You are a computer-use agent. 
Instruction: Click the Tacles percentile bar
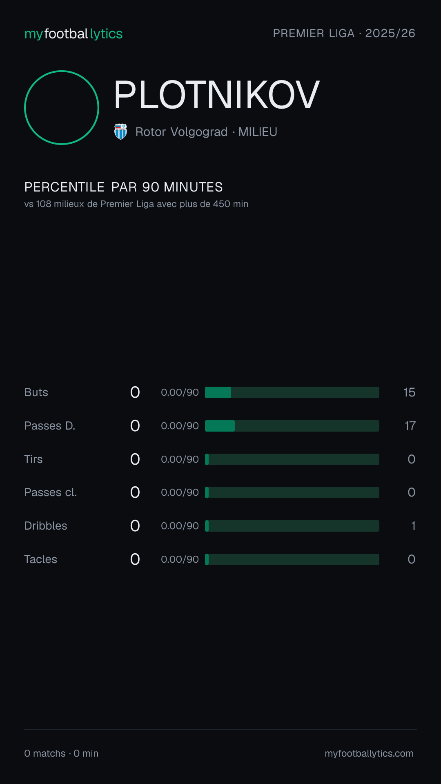click(292, 559)
